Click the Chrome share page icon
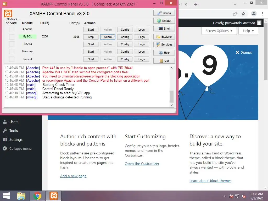268x201 pixels. coord(235,14)
